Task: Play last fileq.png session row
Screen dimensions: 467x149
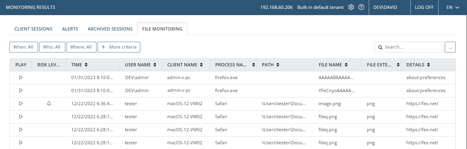Action: click(x=21, y=142)
